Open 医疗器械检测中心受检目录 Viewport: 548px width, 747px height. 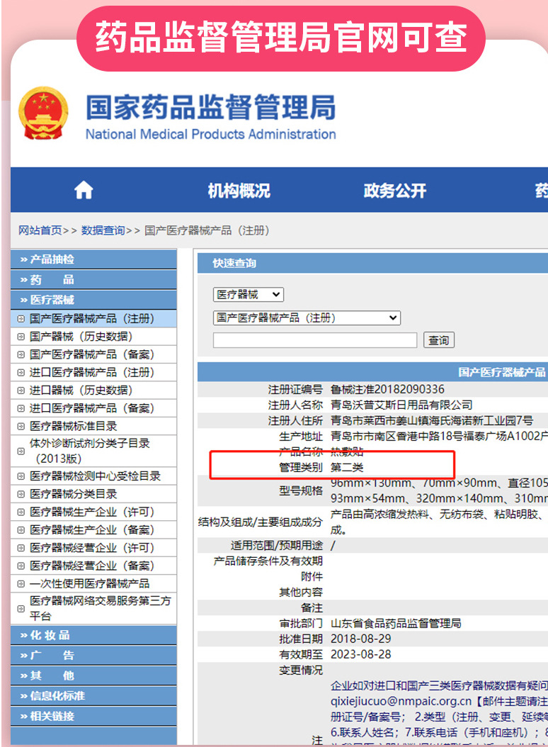click(x=95, y=476)
